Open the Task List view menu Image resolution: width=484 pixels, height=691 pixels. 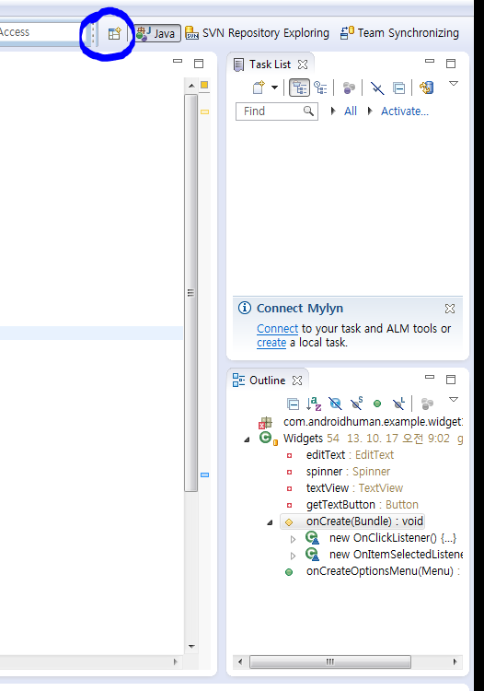pyautogui.click(x=454, y=83)
